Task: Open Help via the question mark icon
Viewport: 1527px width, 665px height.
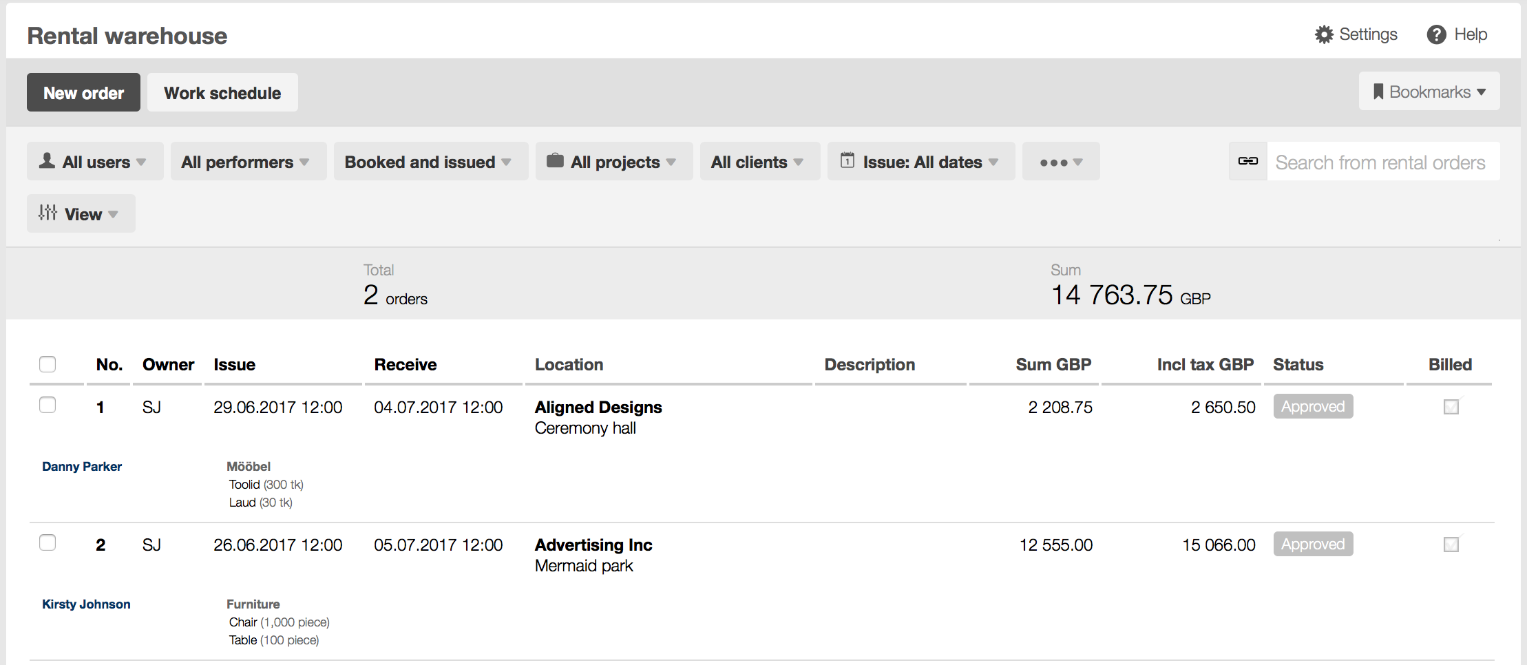Action: tap(1436, 34)
